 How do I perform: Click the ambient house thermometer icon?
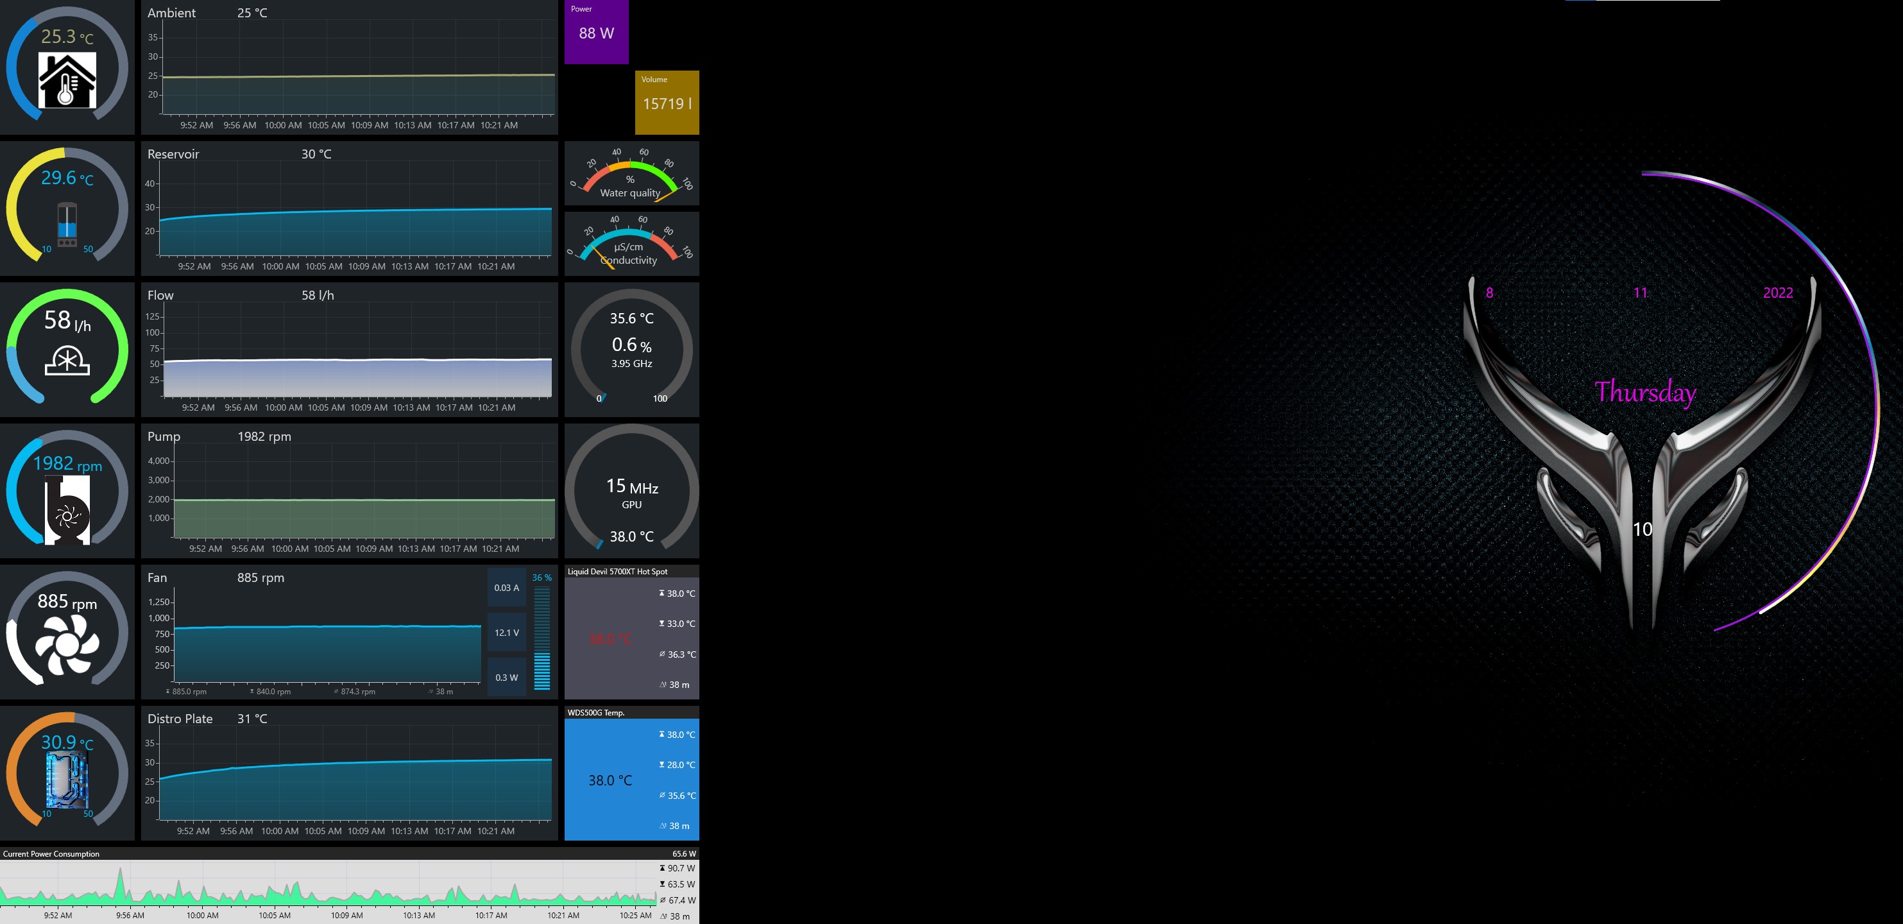pos(67,80)
